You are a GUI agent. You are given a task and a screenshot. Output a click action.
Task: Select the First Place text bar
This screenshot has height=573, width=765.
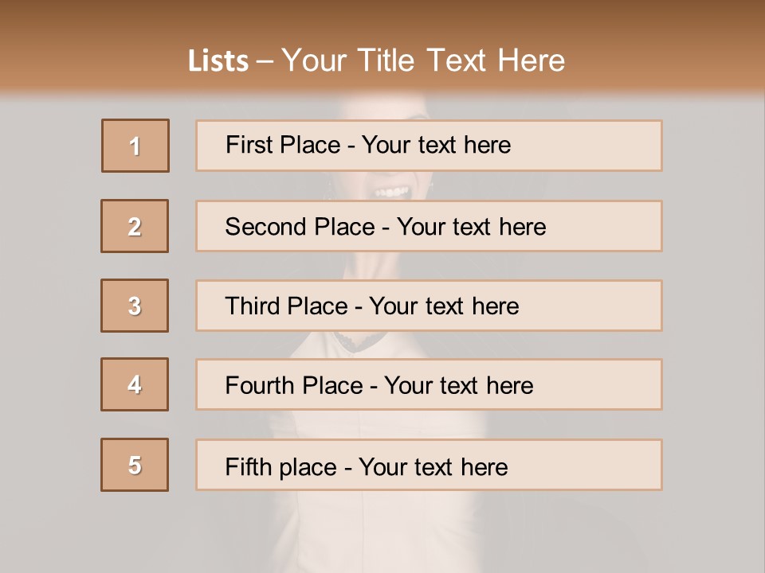(429, 146)
